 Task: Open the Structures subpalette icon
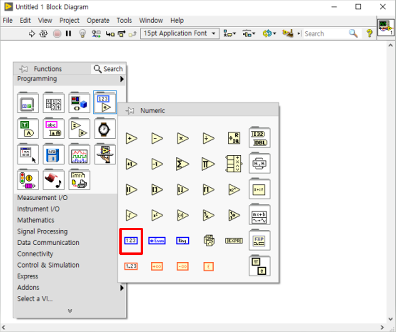[x=28, y=103]
